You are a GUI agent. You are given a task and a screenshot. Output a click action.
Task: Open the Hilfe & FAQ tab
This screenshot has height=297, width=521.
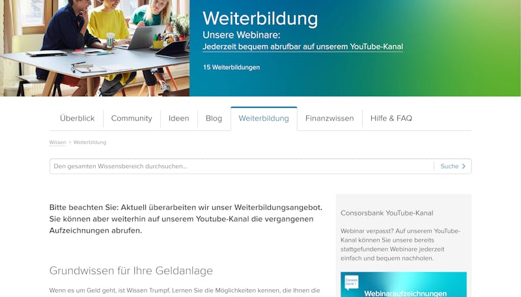tap(391, 119)
